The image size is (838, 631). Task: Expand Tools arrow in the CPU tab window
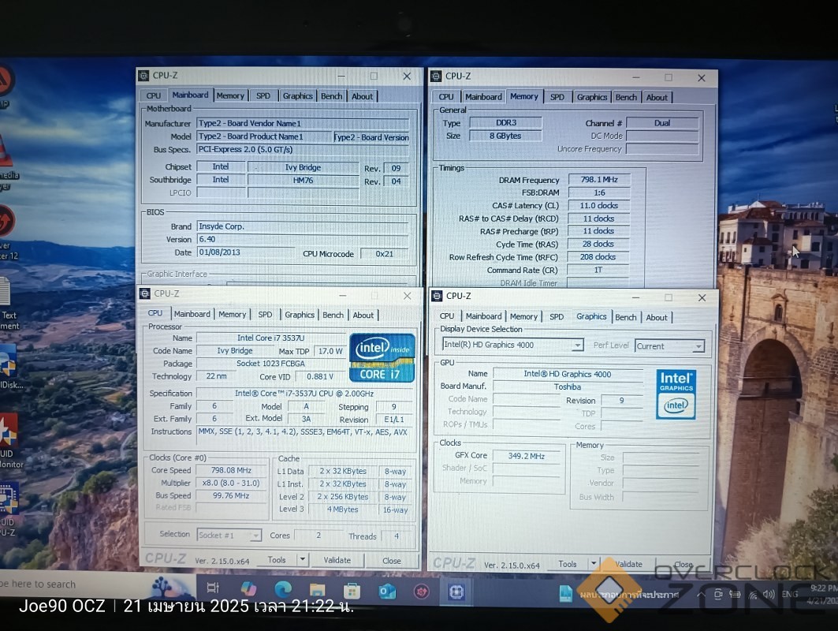[301, 560]
